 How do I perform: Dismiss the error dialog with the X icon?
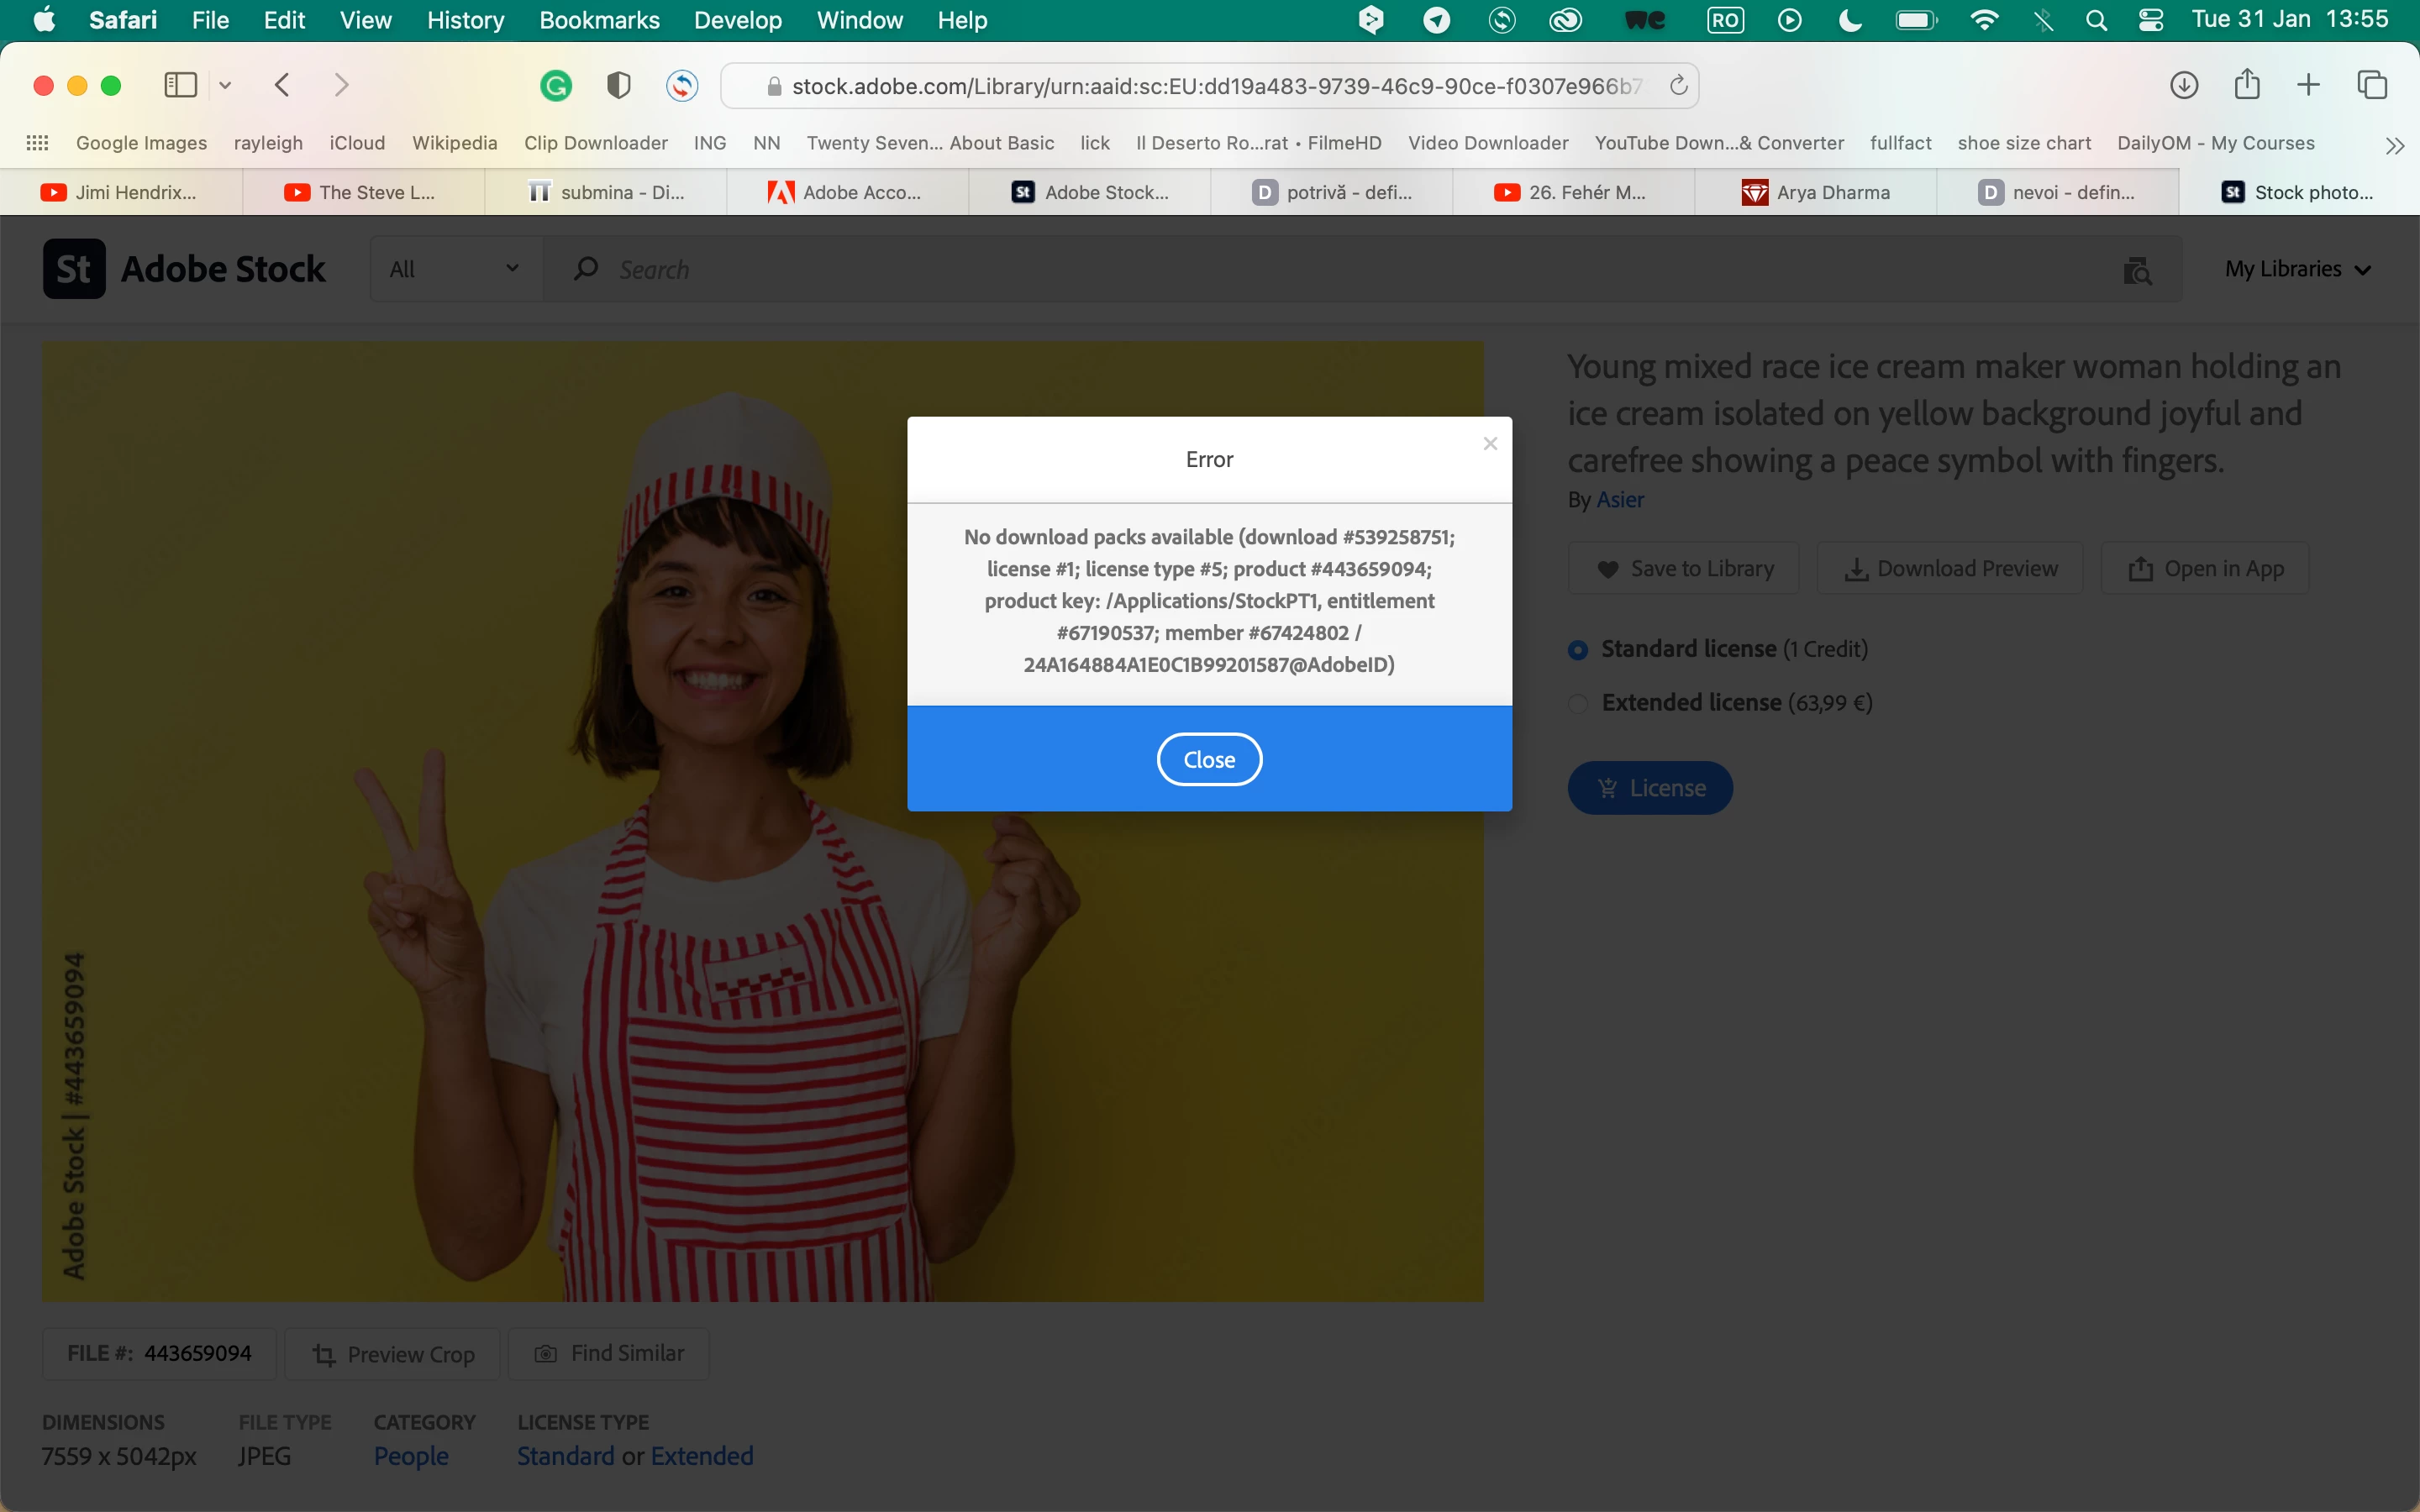(1490, 443)
